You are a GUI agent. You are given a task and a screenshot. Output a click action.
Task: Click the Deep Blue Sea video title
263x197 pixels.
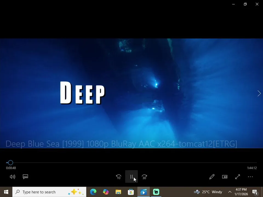[121, 144]
